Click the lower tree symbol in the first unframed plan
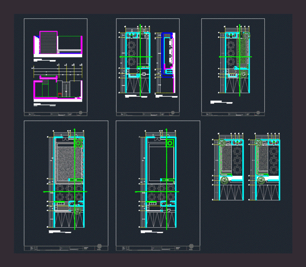The width and height of the screenshot is (306, 267). point(225,180)
